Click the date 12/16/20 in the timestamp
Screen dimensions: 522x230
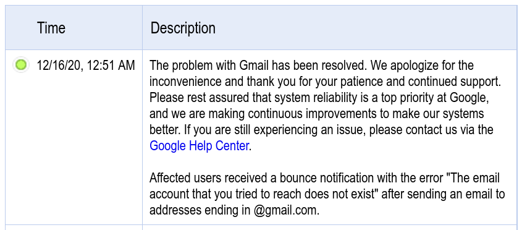point(58,66)
